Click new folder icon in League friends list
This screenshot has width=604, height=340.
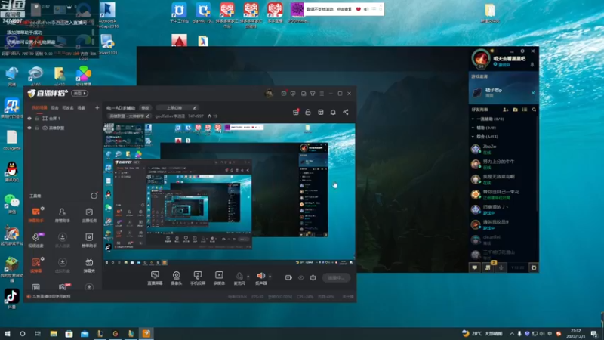(x=516, y=110)
